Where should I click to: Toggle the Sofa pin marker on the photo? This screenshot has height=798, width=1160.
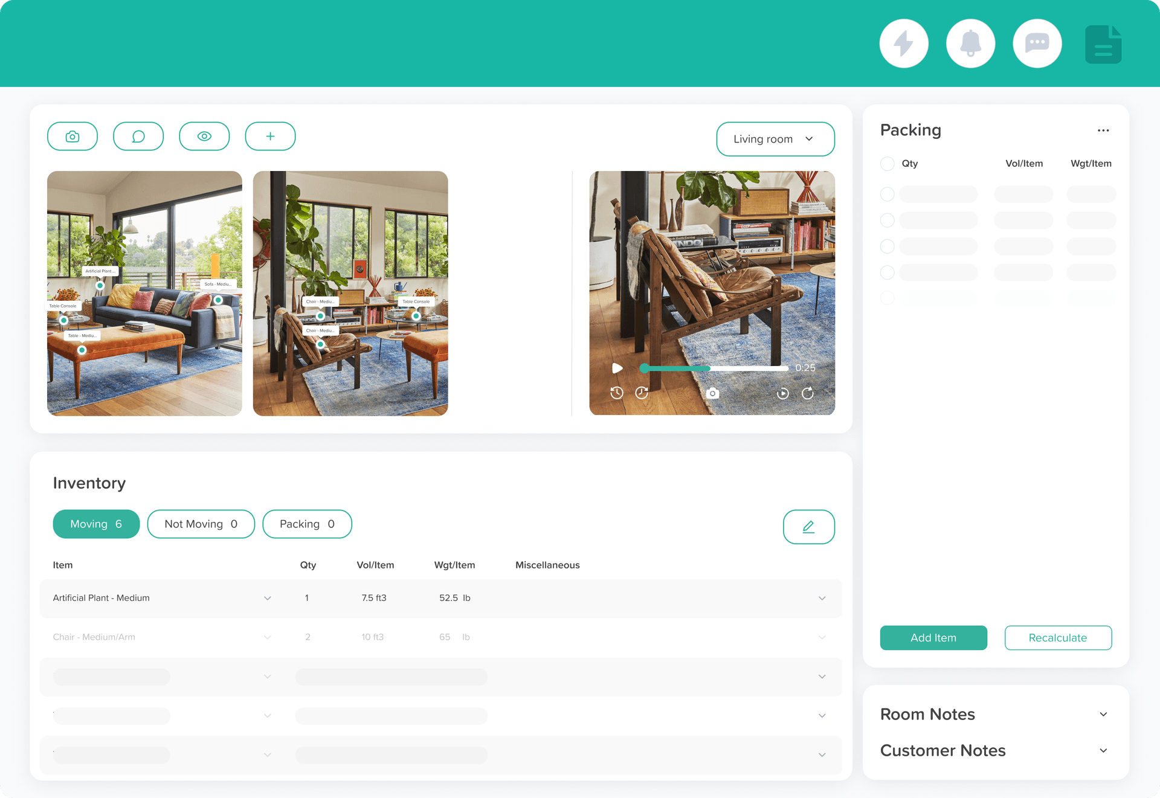click(x=218, y=299)
